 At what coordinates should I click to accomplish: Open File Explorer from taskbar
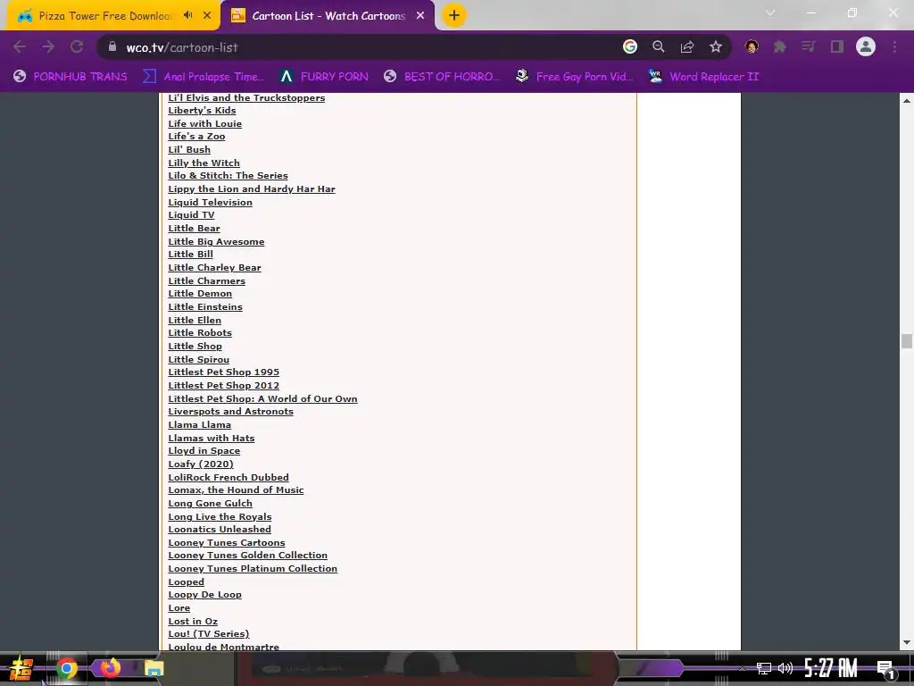[154, 668]
